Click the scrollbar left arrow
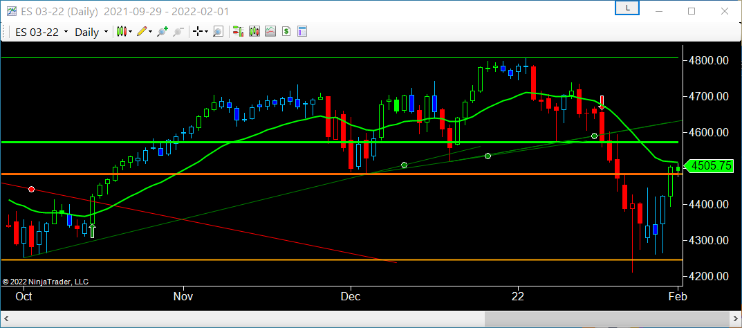This screenshot has width=742, height=328. tap(7, 319)
